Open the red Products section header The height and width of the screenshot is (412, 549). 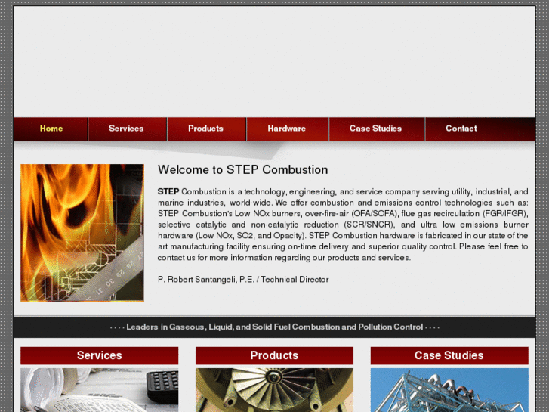click(274, 355)
